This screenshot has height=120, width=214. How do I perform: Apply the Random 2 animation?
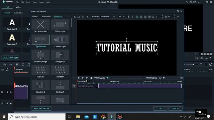pos(40,87)
